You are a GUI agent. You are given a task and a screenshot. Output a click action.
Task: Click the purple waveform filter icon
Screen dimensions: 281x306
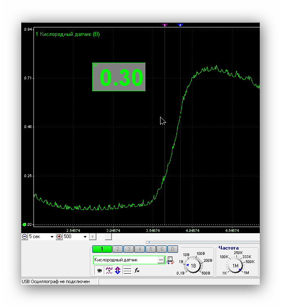click(109, 270)
